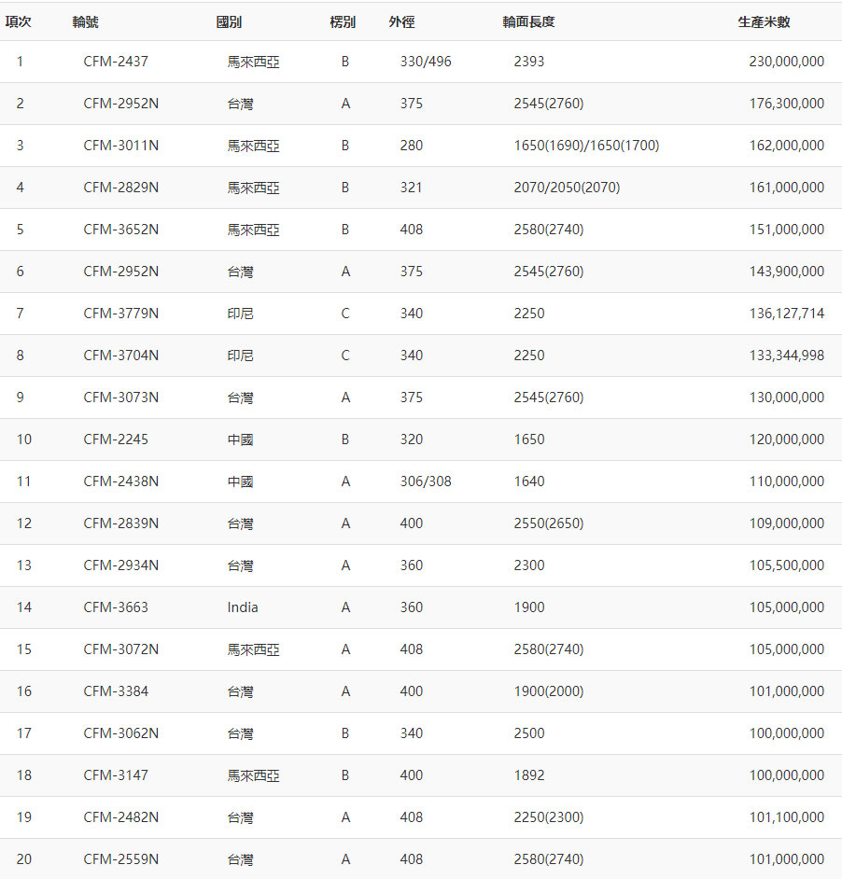Select roll number CFM-3663
This screenshot has height=879, width=842.
tap(116, 607)
